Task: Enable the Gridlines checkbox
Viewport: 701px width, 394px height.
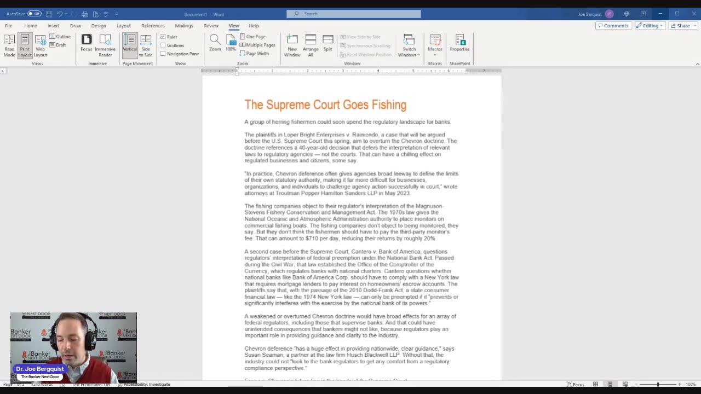Action: click(163, 45)
